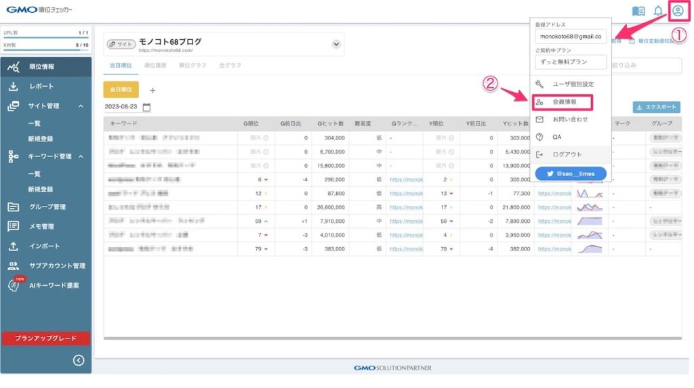Click the 登録アドレス email field
This screenshot has width=694, height=388.
(571, 37)
